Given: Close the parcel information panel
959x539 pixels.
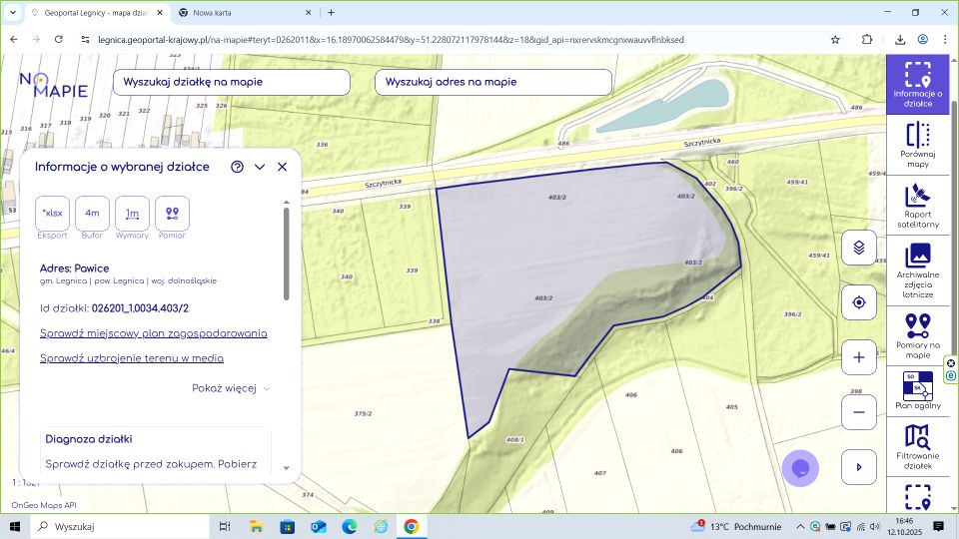Looking at the screenshot, I should (282, 167).
